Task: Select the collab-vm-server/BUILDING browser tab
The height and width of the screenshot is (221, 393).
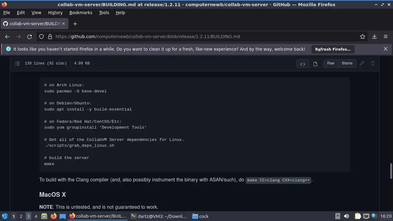Action: (34, 24)
